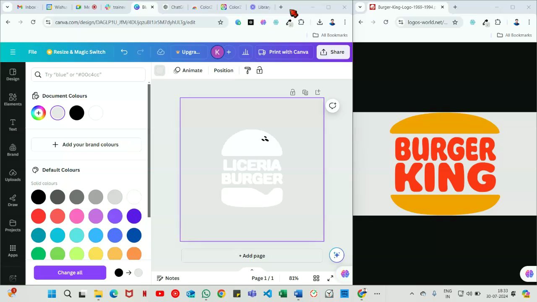
Task: Open the Position panel
Action: (x=224, y=70)
